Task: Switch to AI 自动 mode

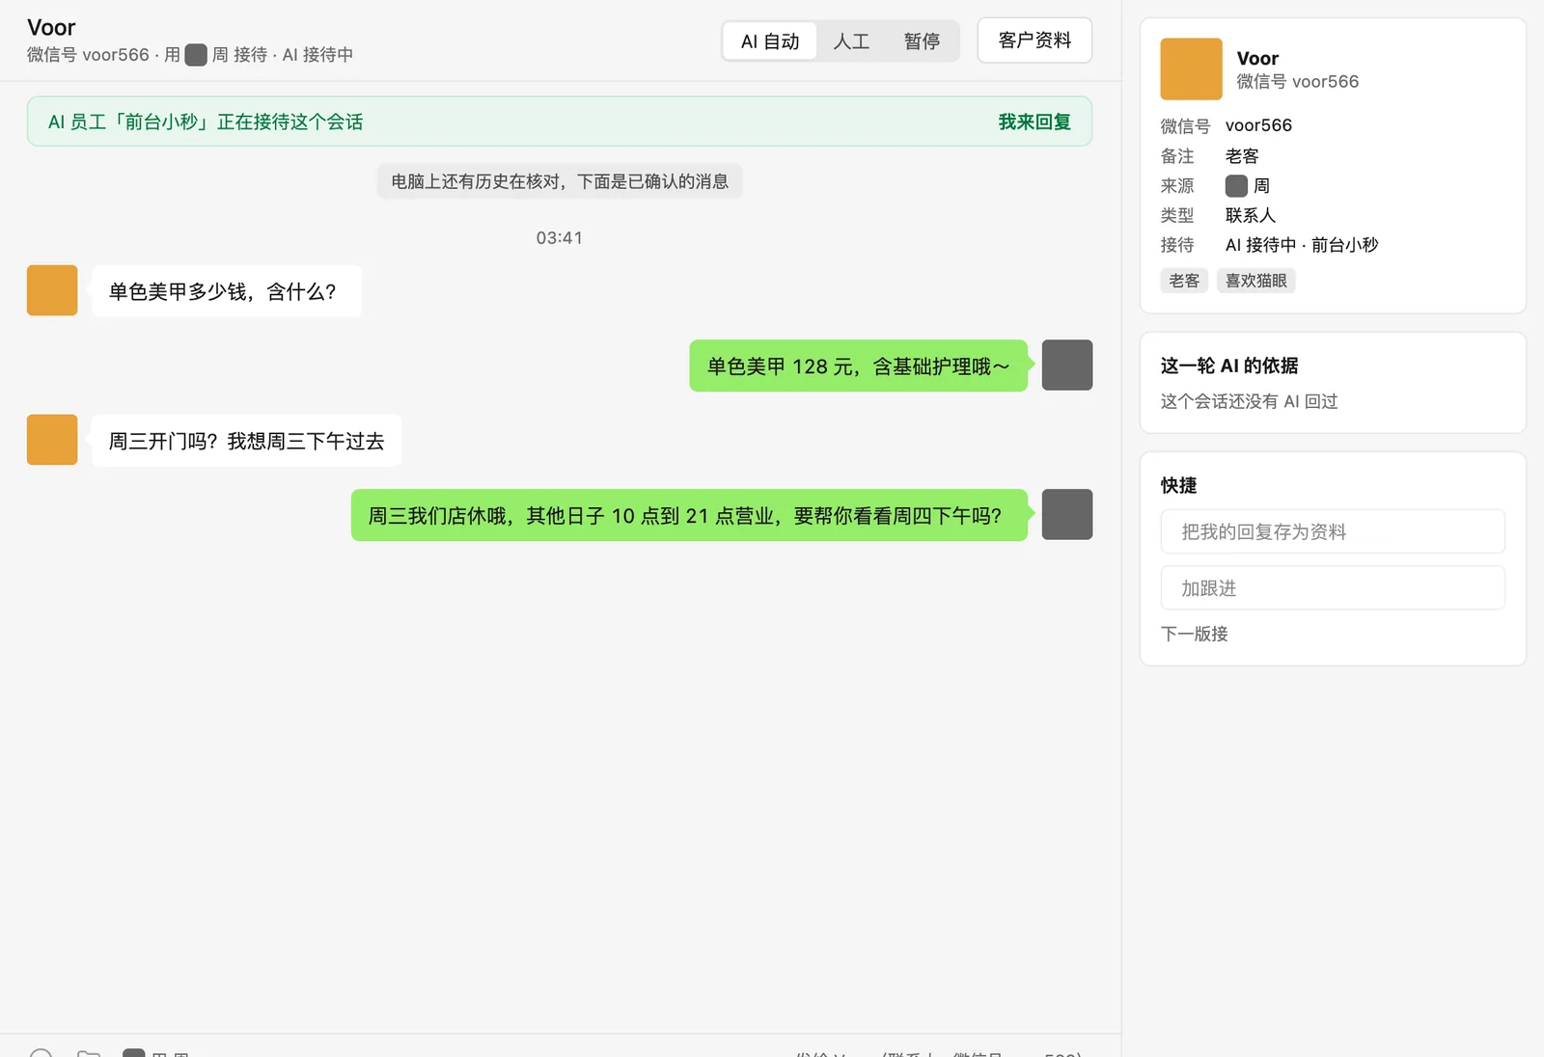Action: 770,41
